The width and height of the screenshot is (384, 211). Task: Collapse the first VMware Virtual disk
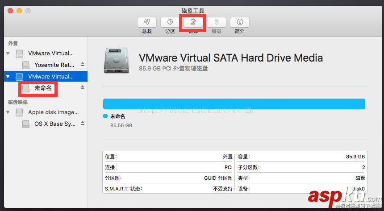tap(8, 54)
